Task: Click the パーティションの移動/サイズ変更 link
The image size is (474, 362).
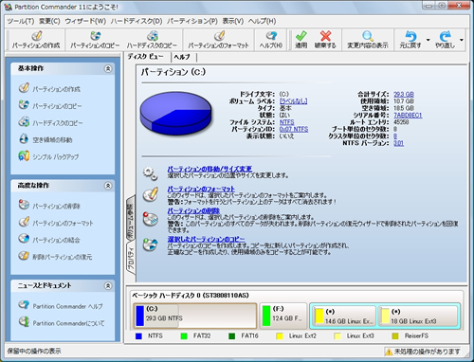Action: click(210, 169)
